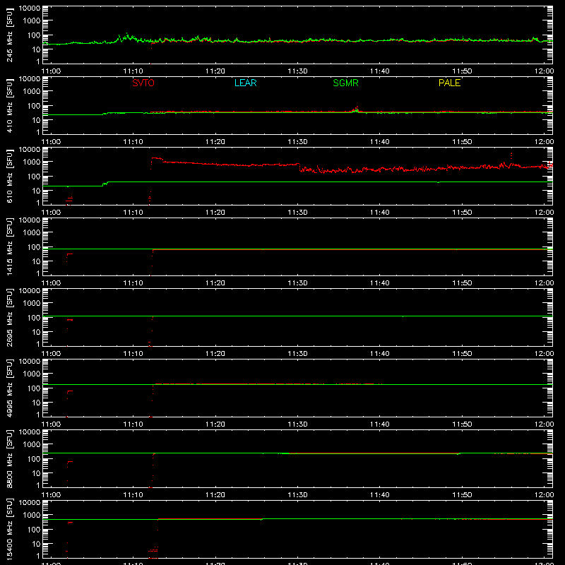Click the 11:50 time label below the 410 MHz plot
This screenshot has height=565, width=565.
(x=462, y=142)
